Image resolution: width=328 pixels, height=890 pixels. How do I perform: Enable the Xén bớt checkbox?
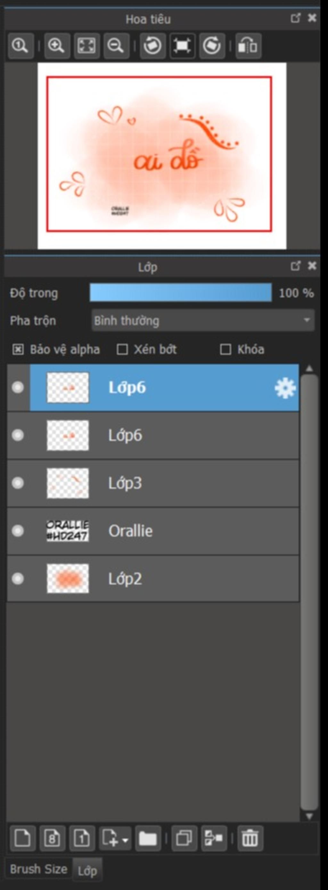coord(122,349)
